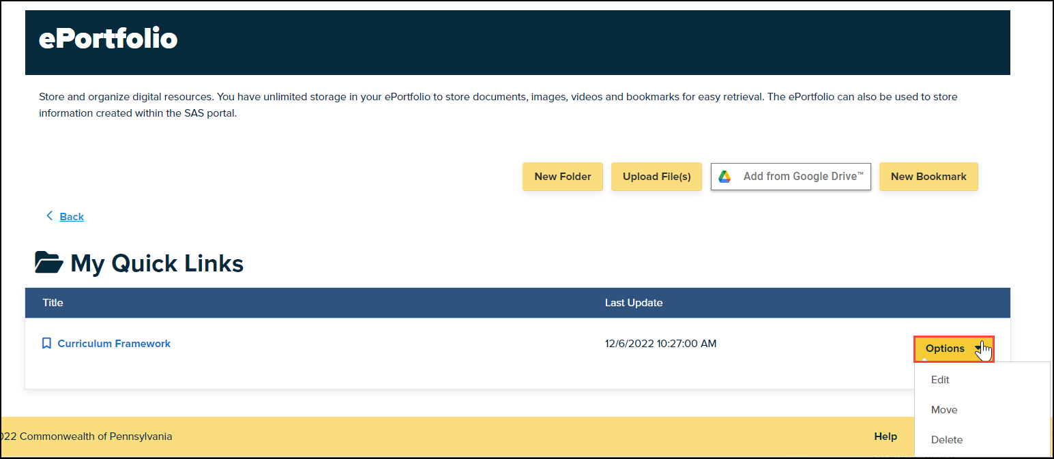Select Edit from the Options menu
This screenshot has height=459, width=1054.
tap(940, 379)
